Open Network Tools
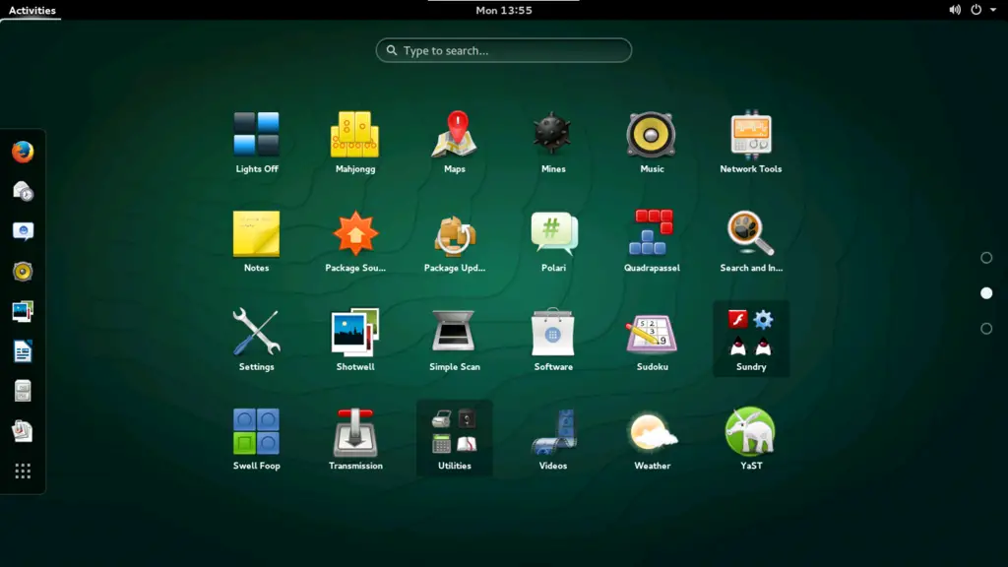Screen dimensions: 1008x567 click(x=750, y=143)
